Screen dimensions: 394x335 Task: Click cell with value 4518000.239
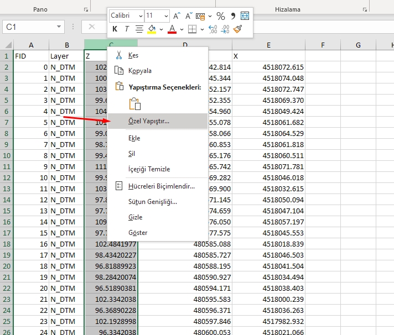[268, 299]
